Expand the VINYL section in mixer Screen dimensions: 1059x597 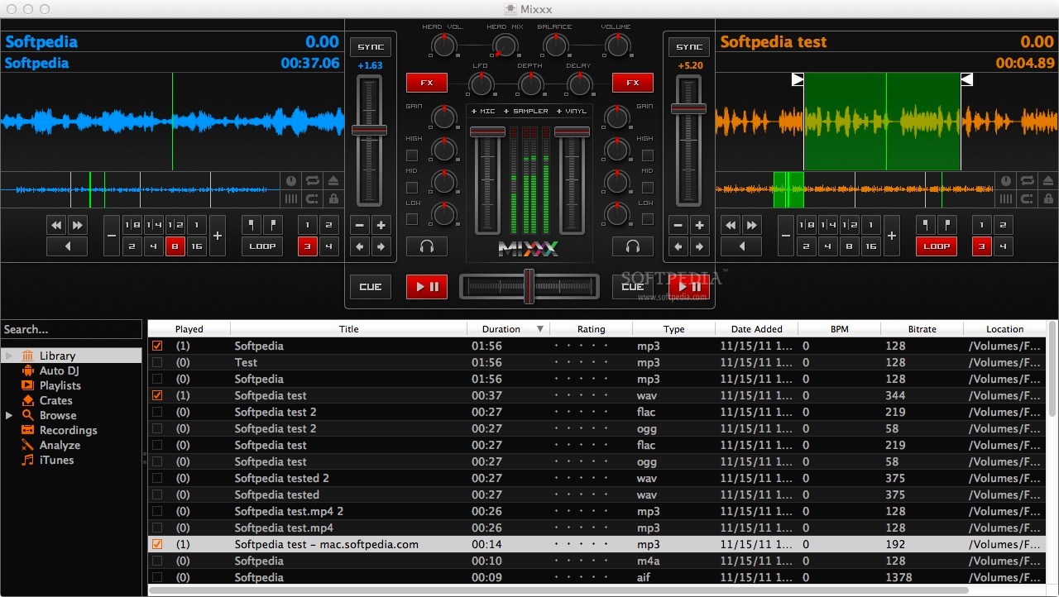coord(572,111)
